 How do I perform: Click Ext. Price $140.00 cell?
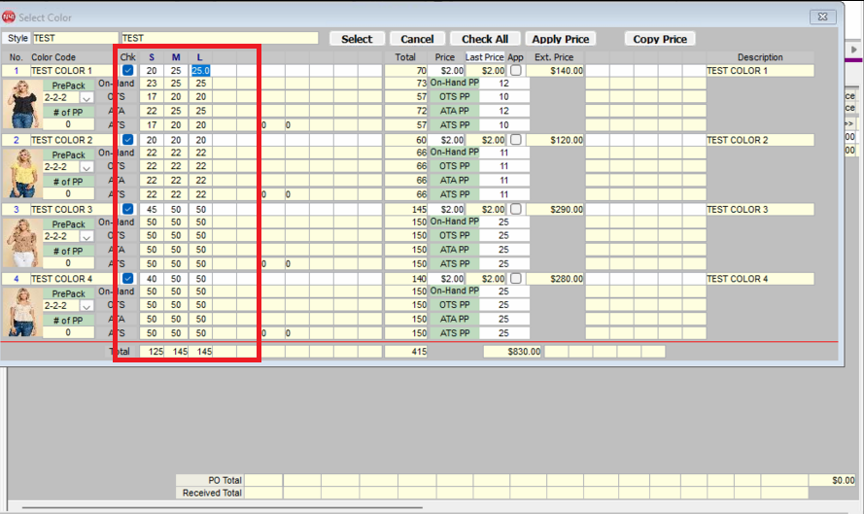[x=557, y=71]
